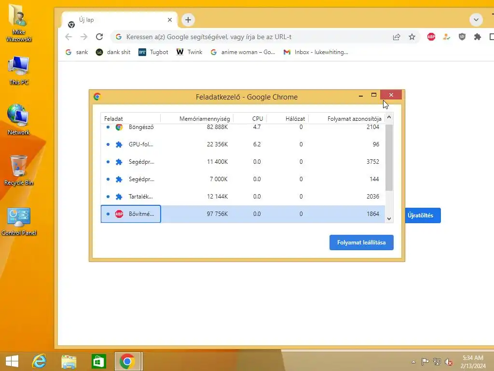Image resolution: width=494 pixels, height=371 pixels.
Task: Click the puzzle icon in Tartalék... row
Action: (119, 197)
